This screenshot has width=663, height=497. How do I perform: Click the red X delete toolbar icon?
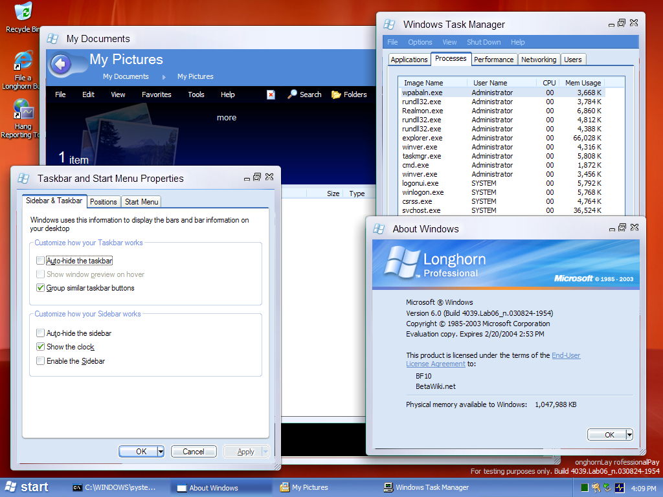point(271,94)
